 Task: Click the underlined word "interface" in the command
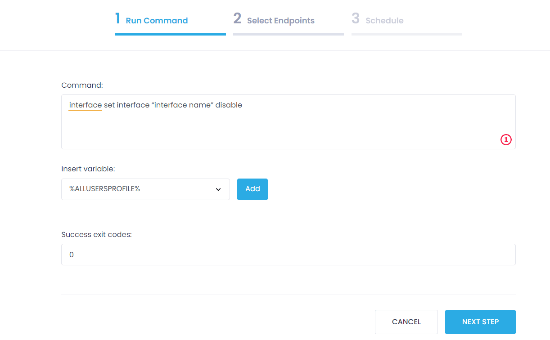tap(86, 105)
